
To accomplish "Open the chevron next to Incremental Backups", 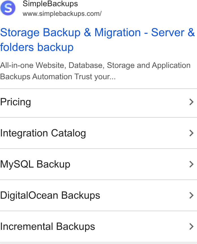I will (x=191, y=226).
